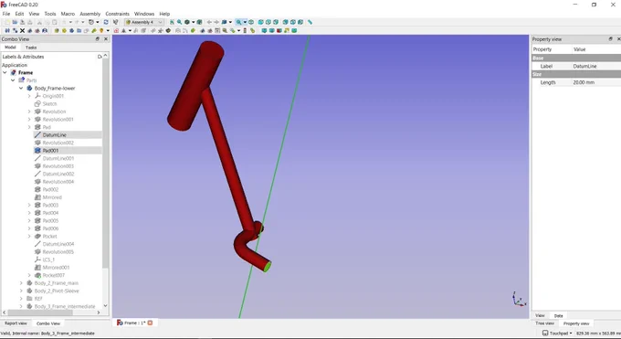Click the Isometric view icon
This screenshot has height=339, width=621.
click(251, 22)
